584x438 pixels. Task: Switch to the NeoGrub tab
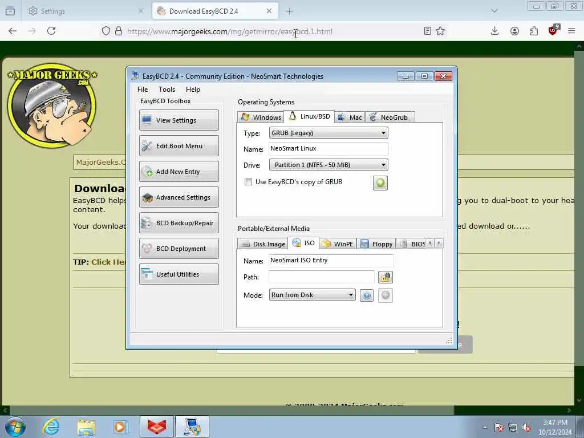pyautogui.click(x=390, y=117)
